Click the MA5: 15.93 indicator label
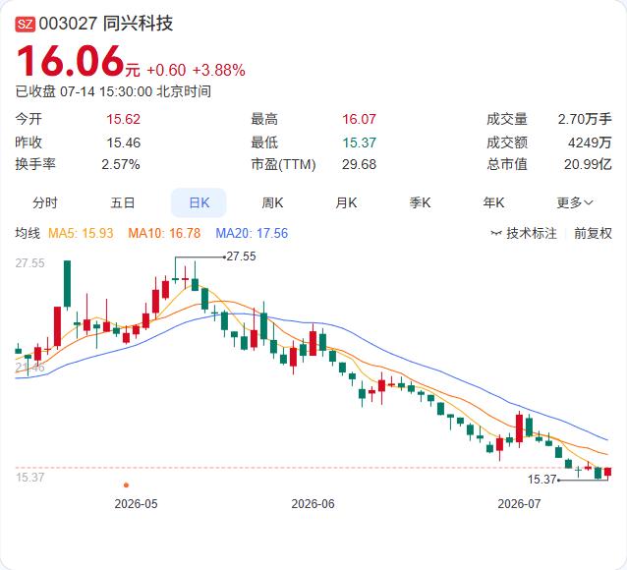Viewport: 627px width, 570px height. (x=81, y=233)
